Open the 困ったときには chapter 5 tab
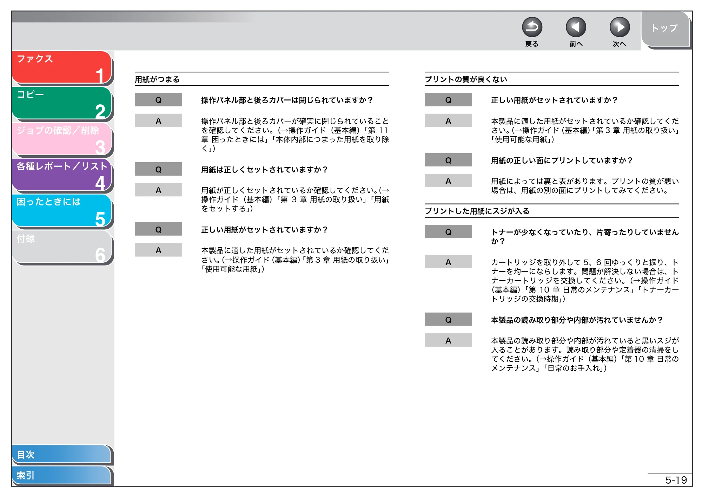Screen dimensions: 702x497 click(61, 211)
